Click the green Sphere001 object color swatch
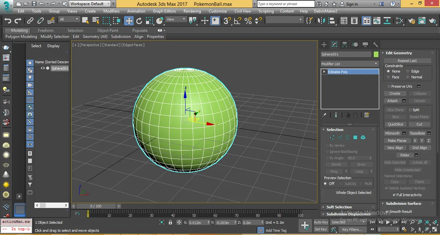 tap(376, 54)
